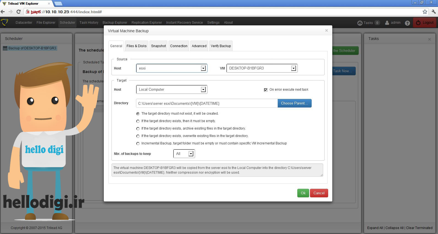The height and width of the screenshot is (234, 438).
Task: Open the VM dropdown
Action: tap(262, 68)
